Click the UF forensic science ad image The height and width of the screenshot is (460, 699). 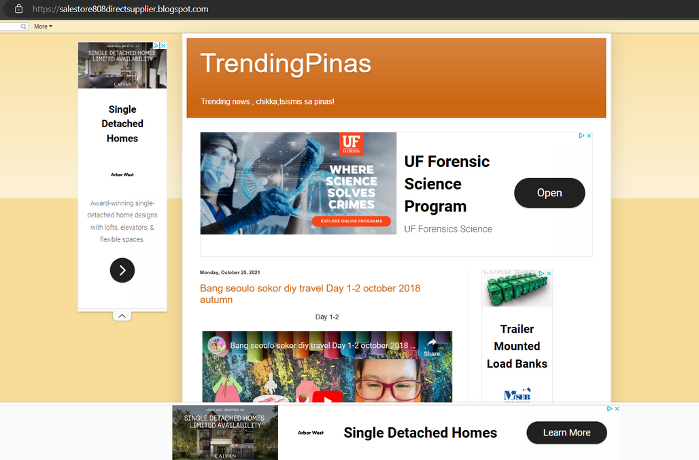(x=299, y=183)
